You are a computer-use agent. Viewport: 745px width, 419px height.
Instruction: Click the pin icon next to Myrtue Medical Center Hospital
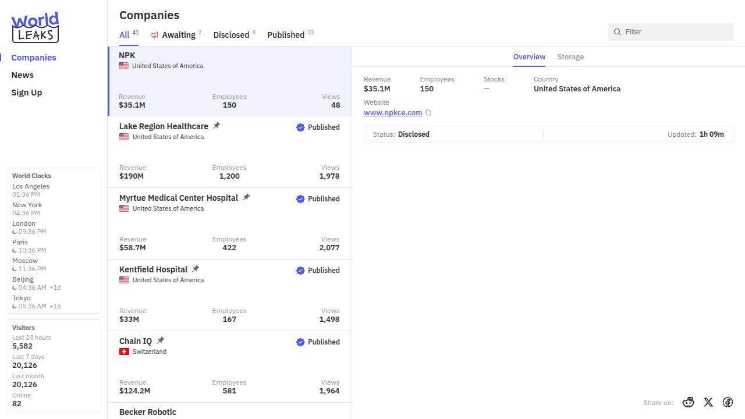tap(246, 197)
